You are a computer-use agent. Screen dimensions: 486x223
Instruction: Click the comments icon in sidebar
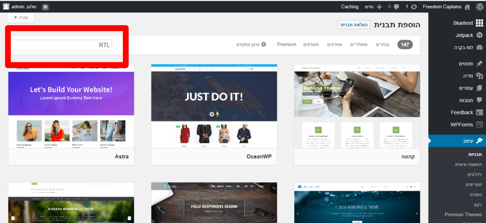479,100
